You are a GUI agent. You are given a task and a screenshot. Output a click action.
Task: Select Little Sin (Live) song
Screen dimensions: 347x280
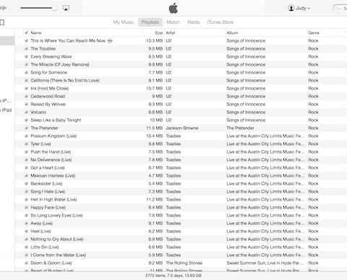point(45,247)
